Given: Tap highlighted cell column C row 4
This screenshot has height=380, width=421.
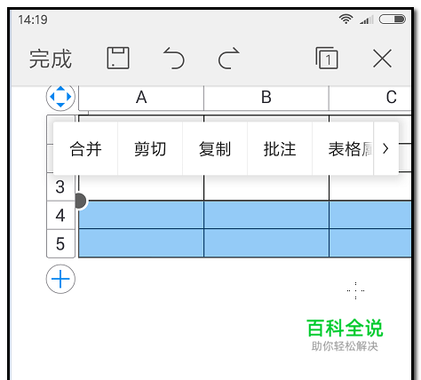Looking at the screenshot, I should [x=370, y=215].
